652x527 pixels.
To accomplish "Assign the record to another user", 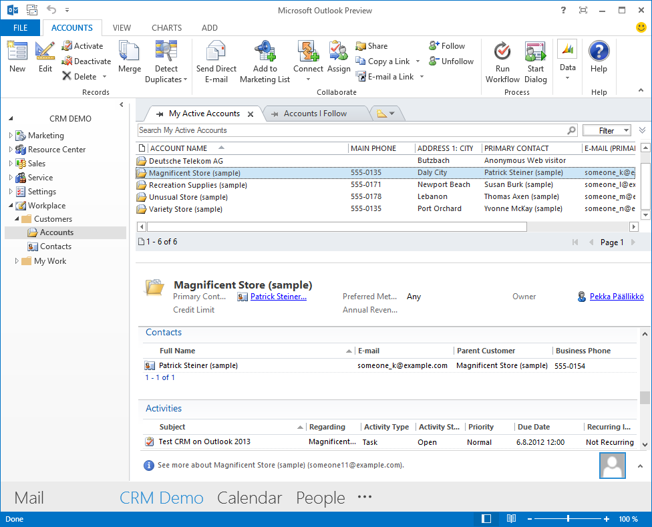I will [x=339, y=57].
